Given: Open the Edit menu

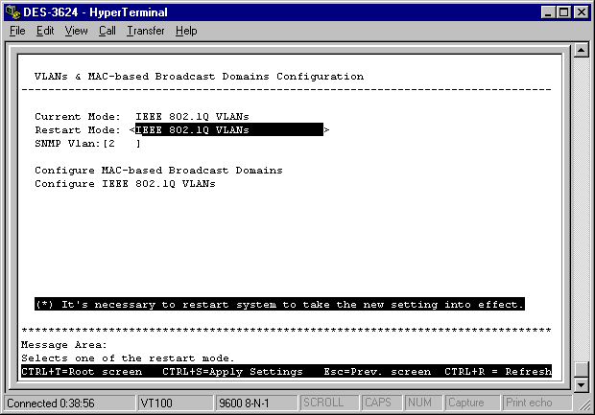Looking at the screenshot, I should [45, 31].
